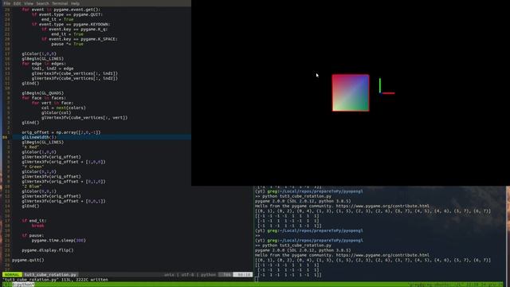The image size is (510, 287).
Task: Click 'glVertex3fv(cube_vertices[:, vert])' line
Action: [84, 117]
